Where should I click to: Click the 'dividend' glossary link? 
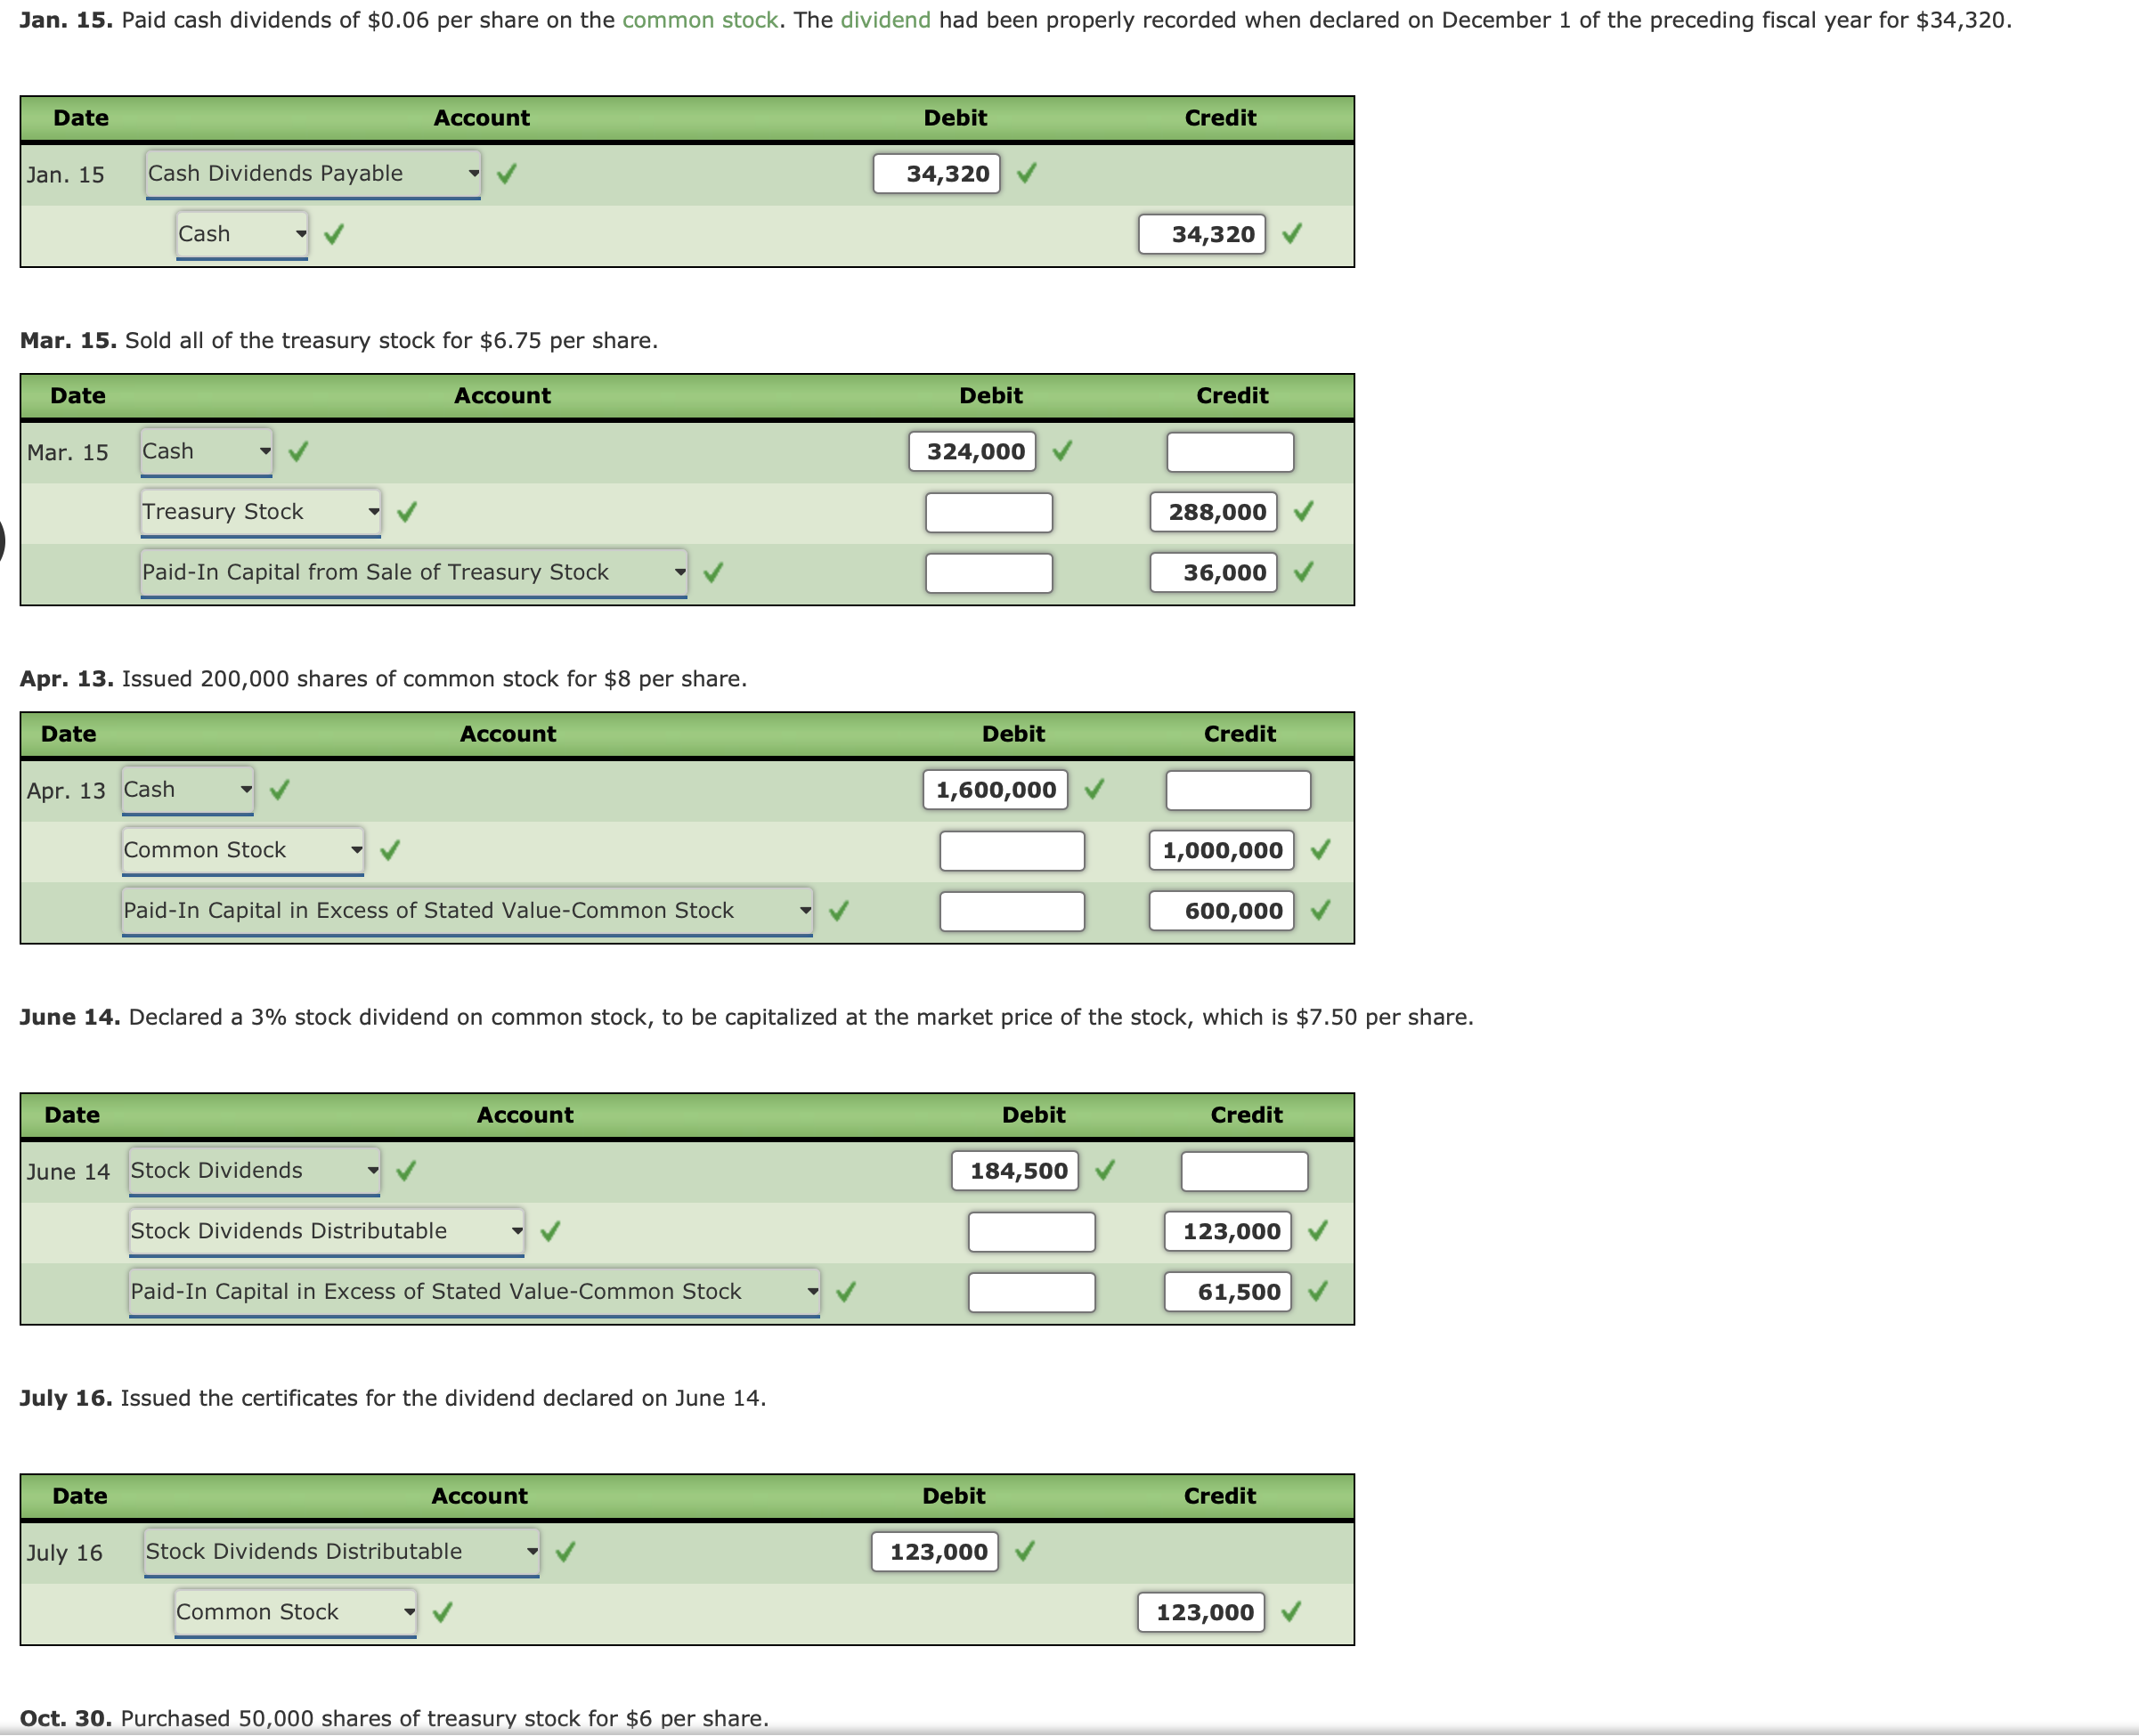pyautogui.click(x=885, y=20)
